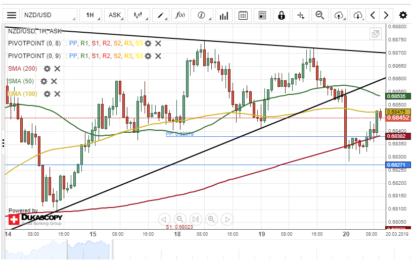Open the NZD/USD instrument dropdown
Viewport: 414px width, 262px height.
(x=50, y=15)
